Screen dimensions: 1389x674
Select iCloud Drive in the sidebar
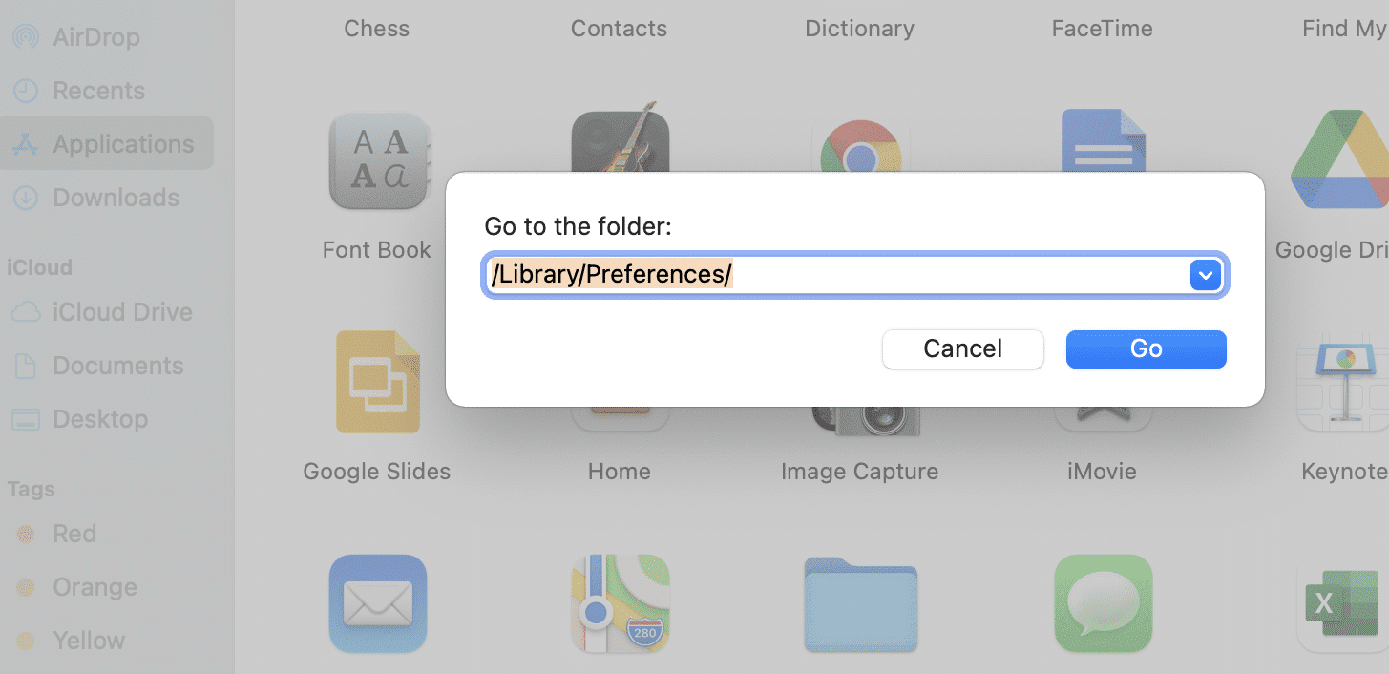(121, 312)
